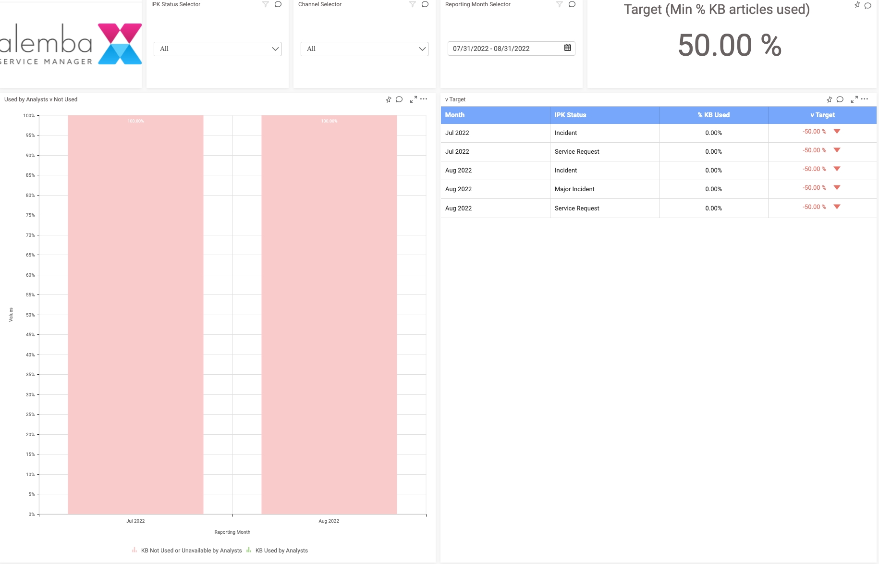Pin the Used by Analysts chart

[388, 99]
